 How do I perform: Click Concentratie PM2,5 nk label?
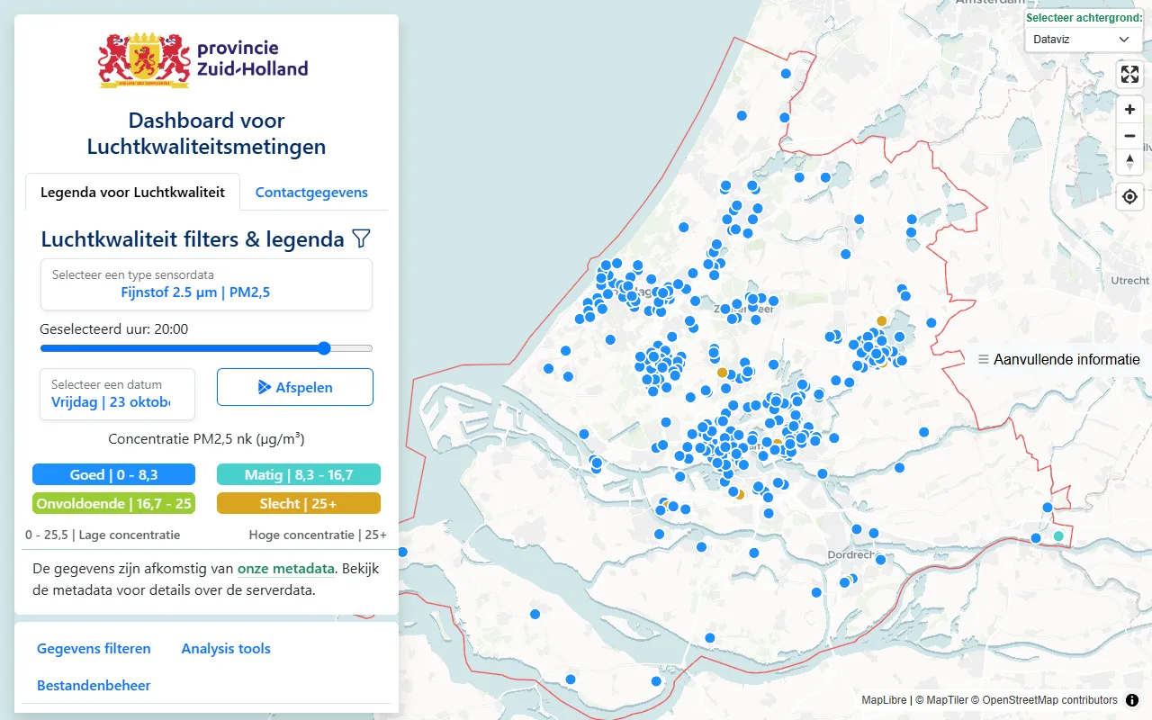coord(206,439)
